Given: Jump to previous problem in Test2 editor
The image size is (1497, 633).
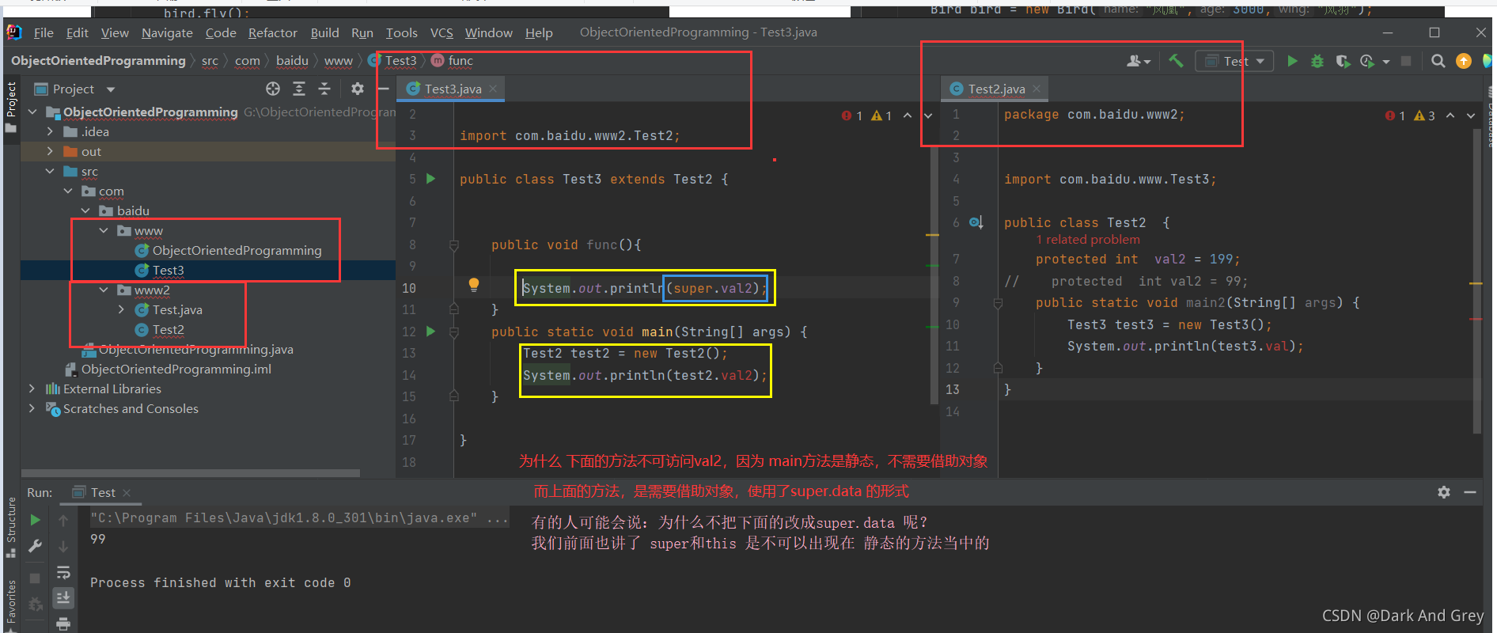Looking at the screenshot, I should tap(1450, 116).
